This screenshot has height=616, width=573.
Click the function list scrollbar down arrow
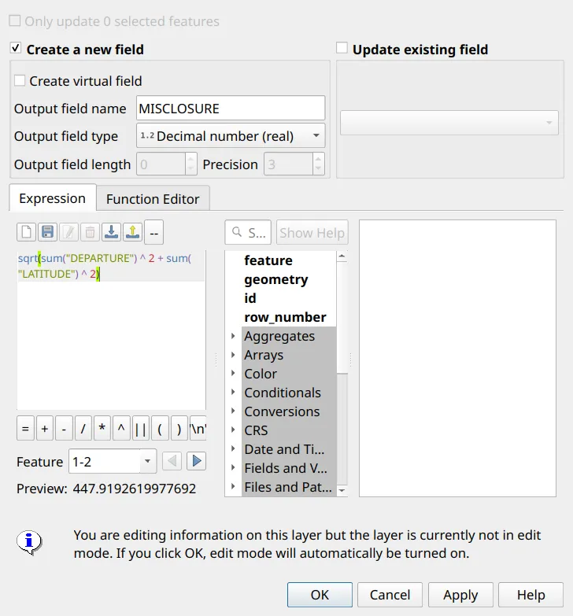tap(342, 491)
